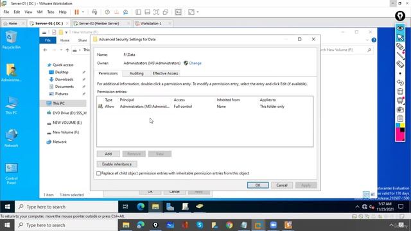Click the Change owner link
Screen dimensions: 411x231
click(x=195, y=63)
